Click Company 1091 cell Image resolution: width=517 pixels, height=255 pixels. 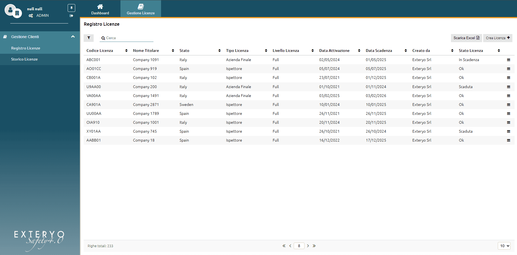(x=146, y=60)
